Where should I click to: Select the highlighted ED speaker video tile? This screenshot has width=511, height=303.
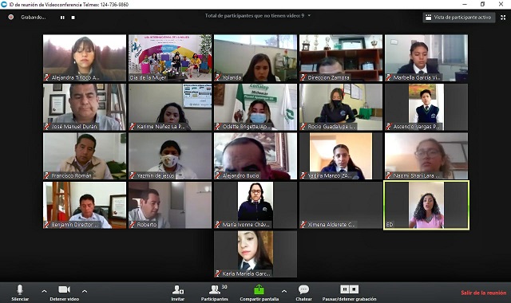coord(426,206)
